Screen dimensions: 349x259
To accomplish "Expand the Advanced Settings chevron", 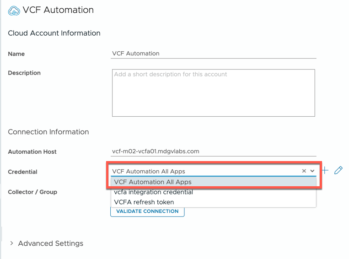I will pyautogui.click(x=12, y=243).
